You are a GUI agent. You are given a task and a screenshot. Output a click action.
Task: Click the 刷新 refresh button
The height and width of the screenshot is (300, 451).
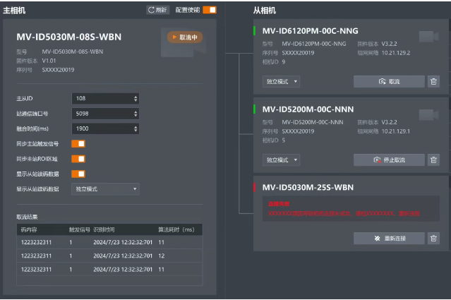(x=157, y=10)
